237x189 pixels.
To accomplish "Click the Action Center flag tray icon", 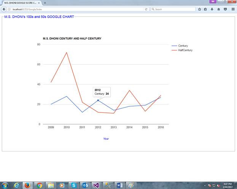I will tap(209, 186).
